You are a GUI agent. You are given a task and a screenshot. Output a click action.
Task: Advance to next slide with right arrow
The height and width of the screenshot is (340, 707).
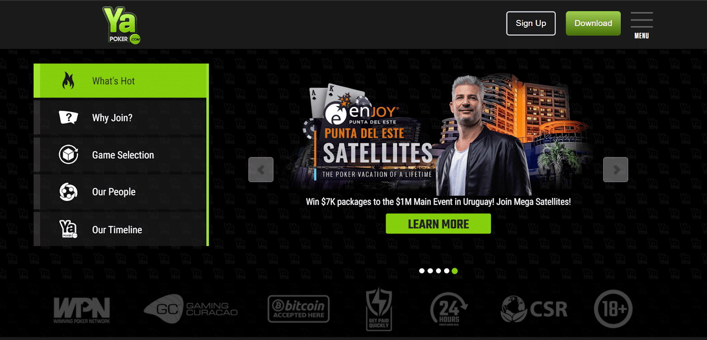click(616, 169)
